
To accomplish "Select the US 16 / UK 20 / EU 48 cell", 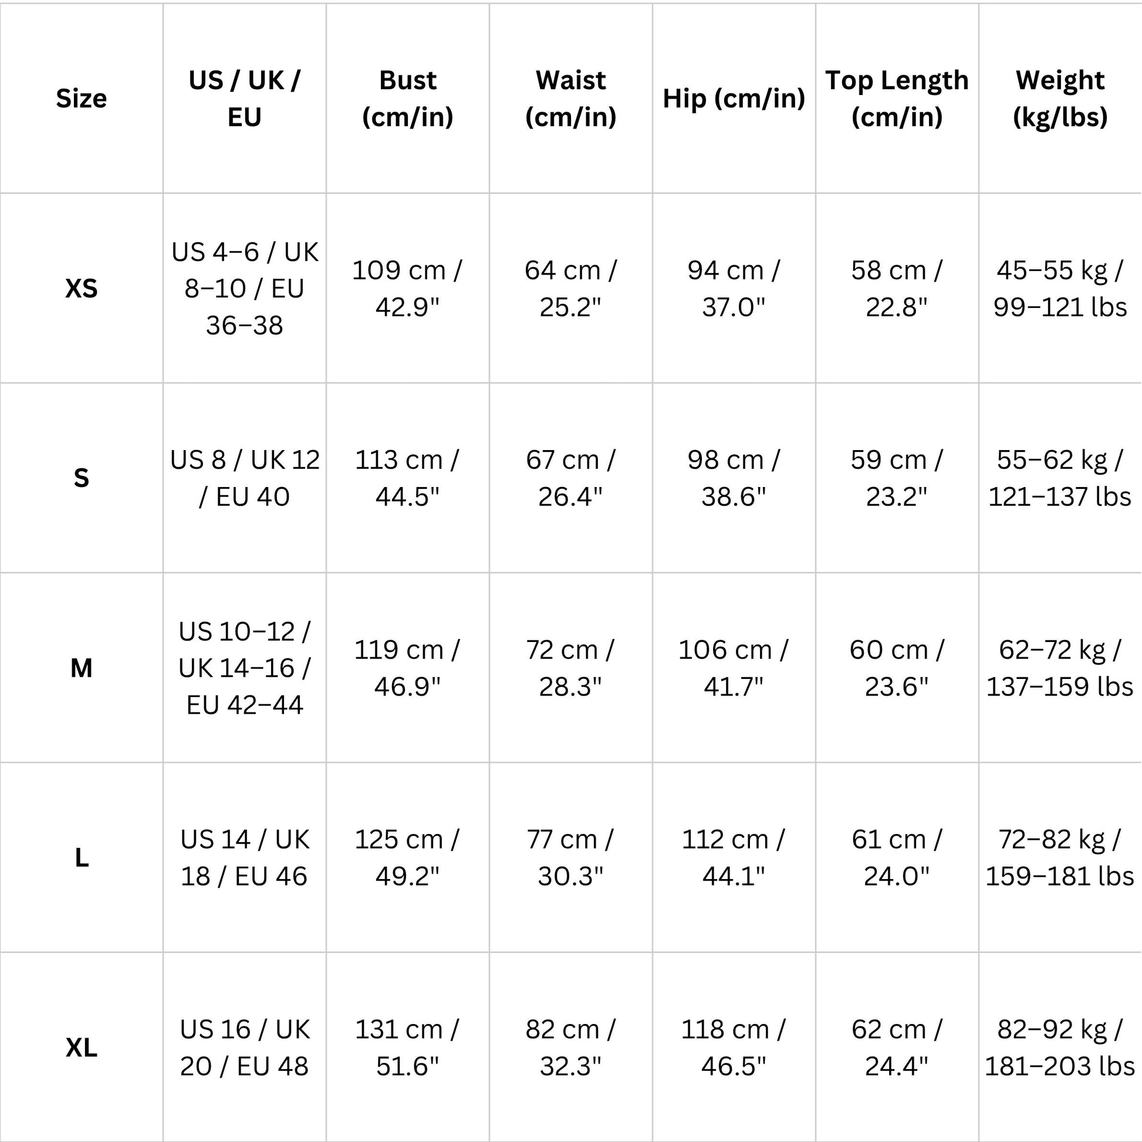I will tap(245, 1048).
